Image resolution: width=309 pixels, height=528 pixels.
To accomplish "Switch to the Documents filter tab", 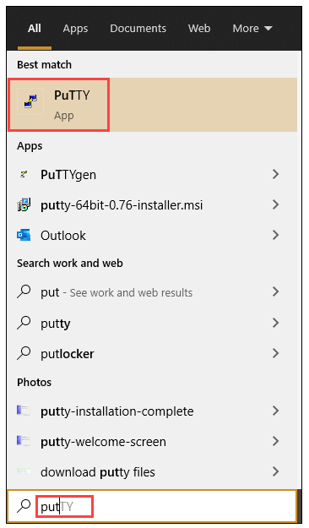I will coord(138,28).
